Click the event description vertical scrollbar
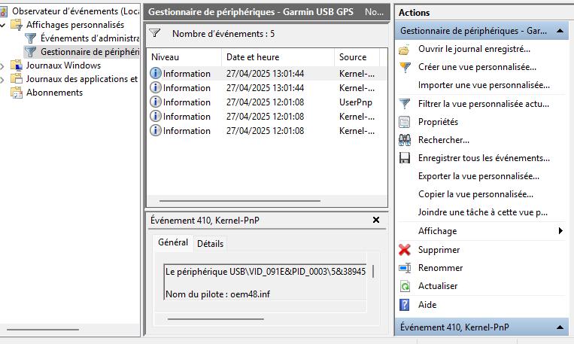This screenshot has height=344, width=574. point(372,272)
